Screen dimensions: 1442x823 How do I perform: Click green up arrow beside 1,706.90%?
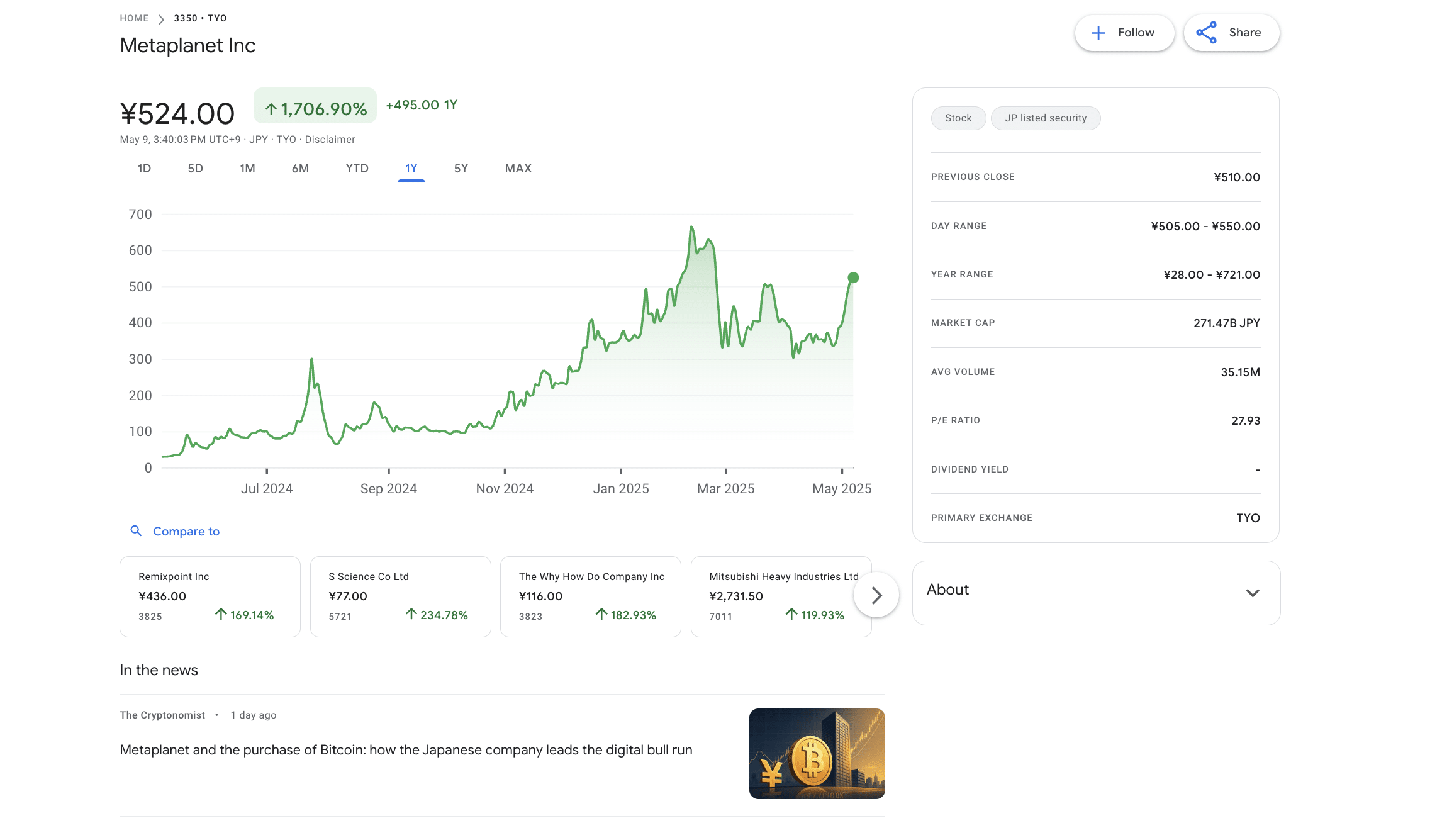tap(271, 109)
